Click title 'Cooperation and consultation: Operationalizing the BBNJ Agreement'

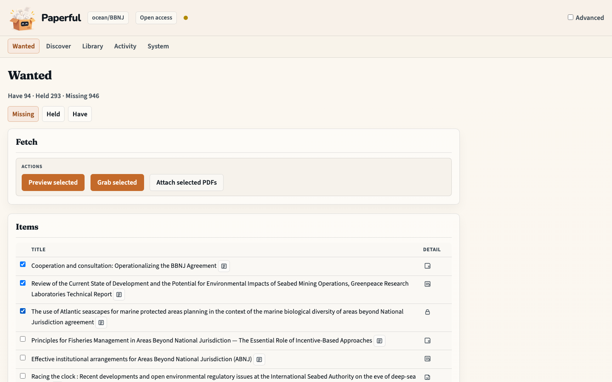(124, 266)
